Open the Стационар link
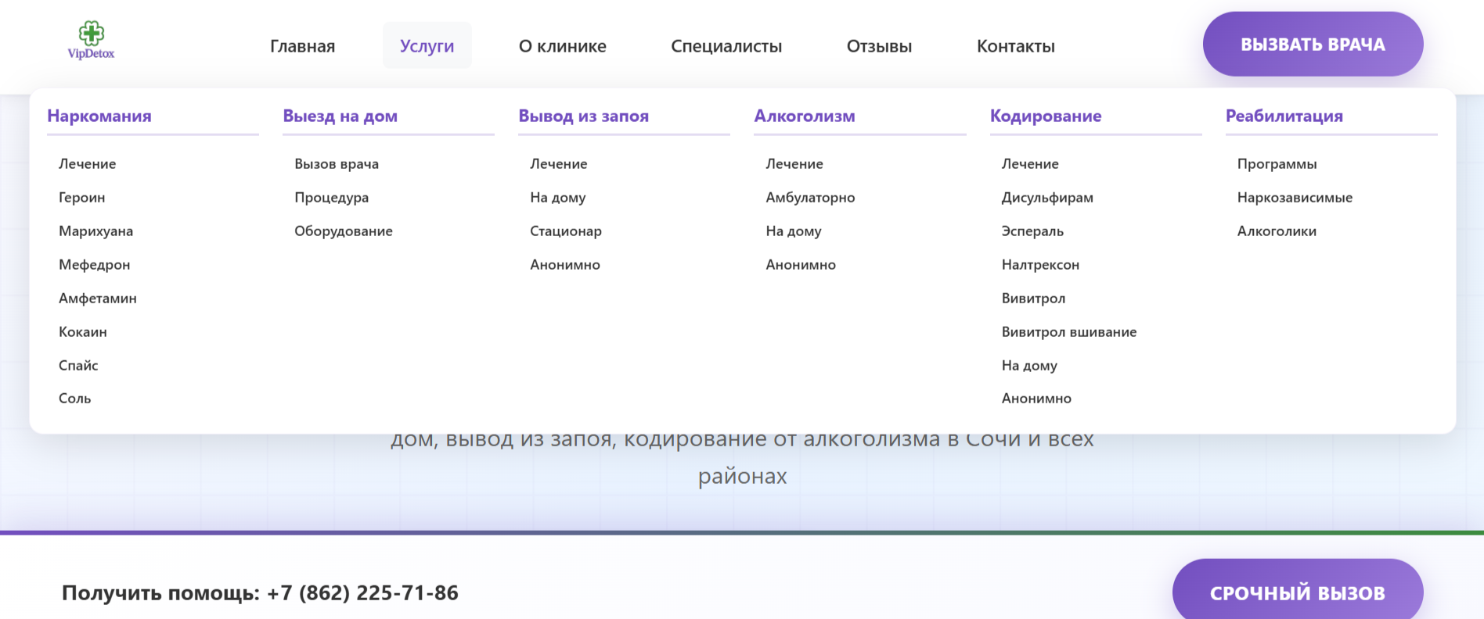Viewport: 1484px width, 619px height. (566, 231)
